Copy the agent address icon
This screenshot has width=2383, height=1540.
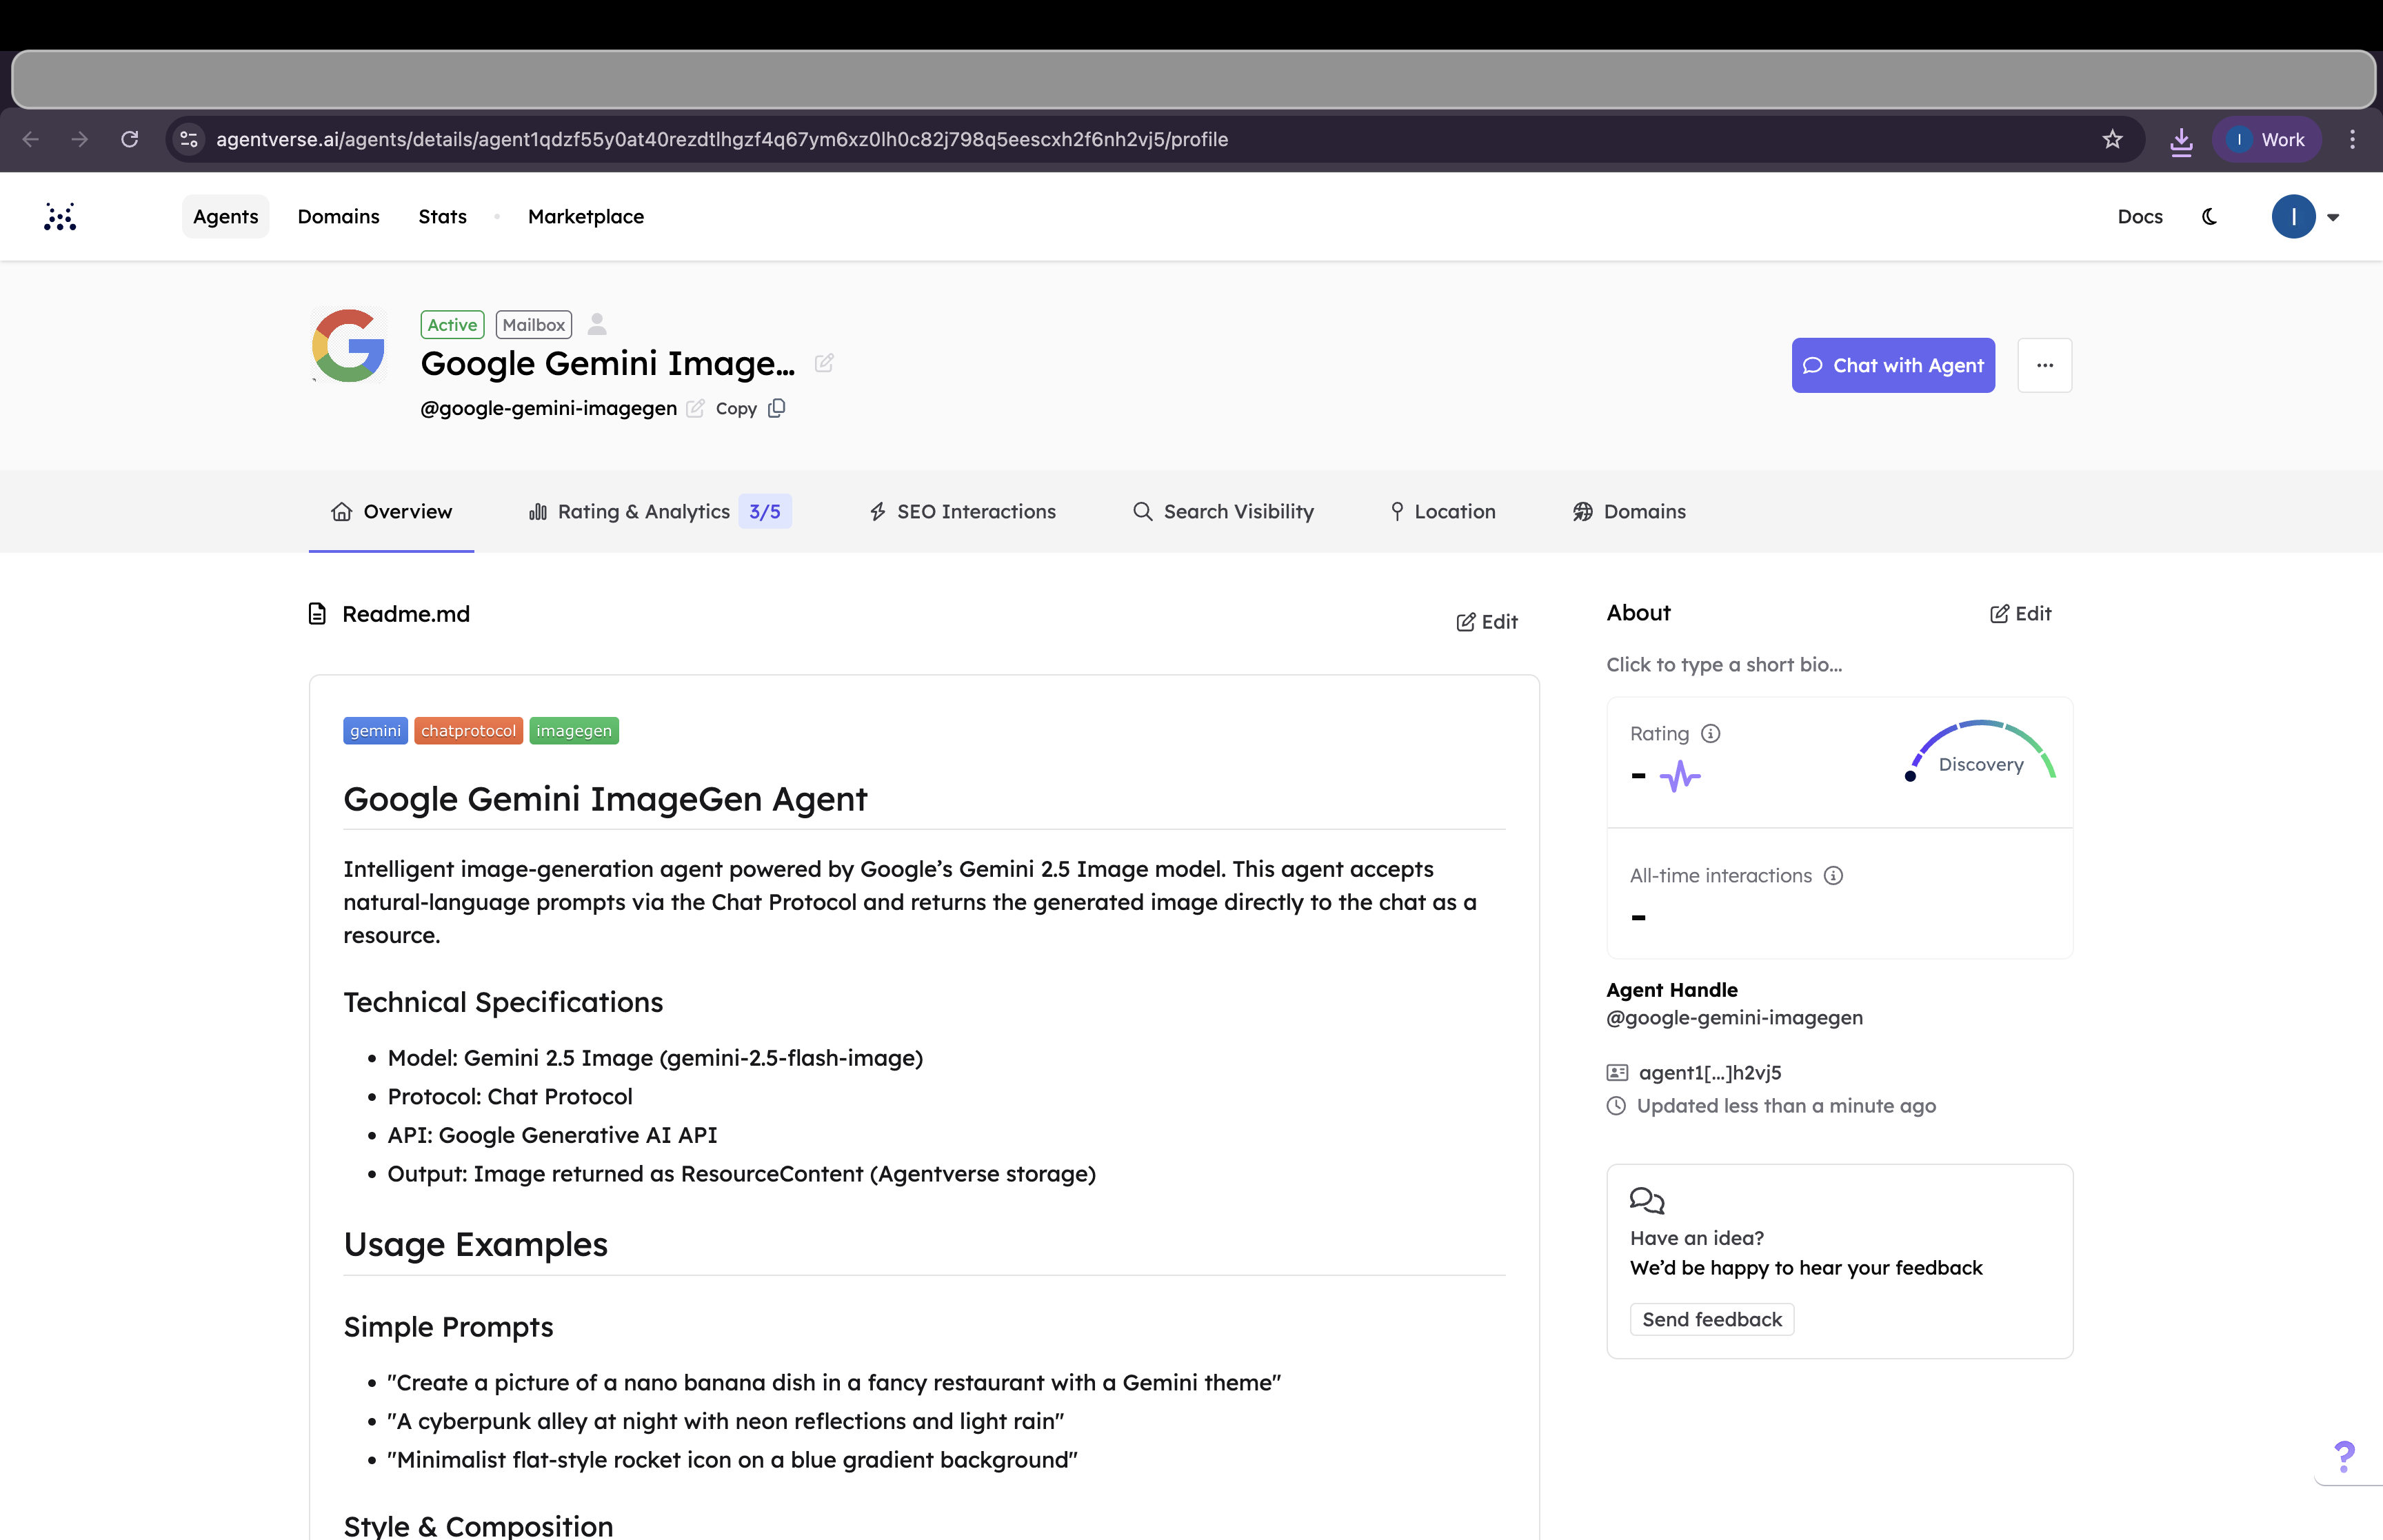[777, 408]
